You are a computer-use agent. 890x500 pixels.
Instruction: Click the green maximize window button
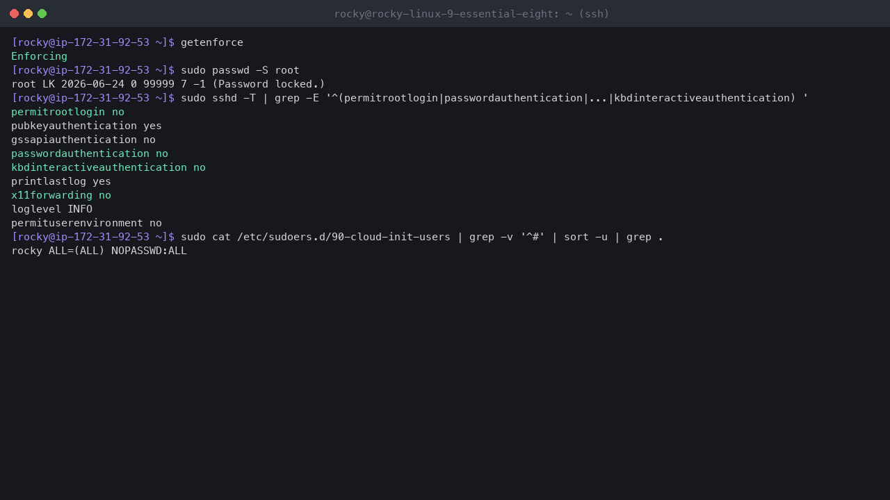42,14
